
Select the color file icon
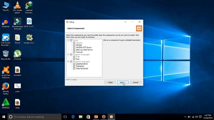click(x=17, y=87)
